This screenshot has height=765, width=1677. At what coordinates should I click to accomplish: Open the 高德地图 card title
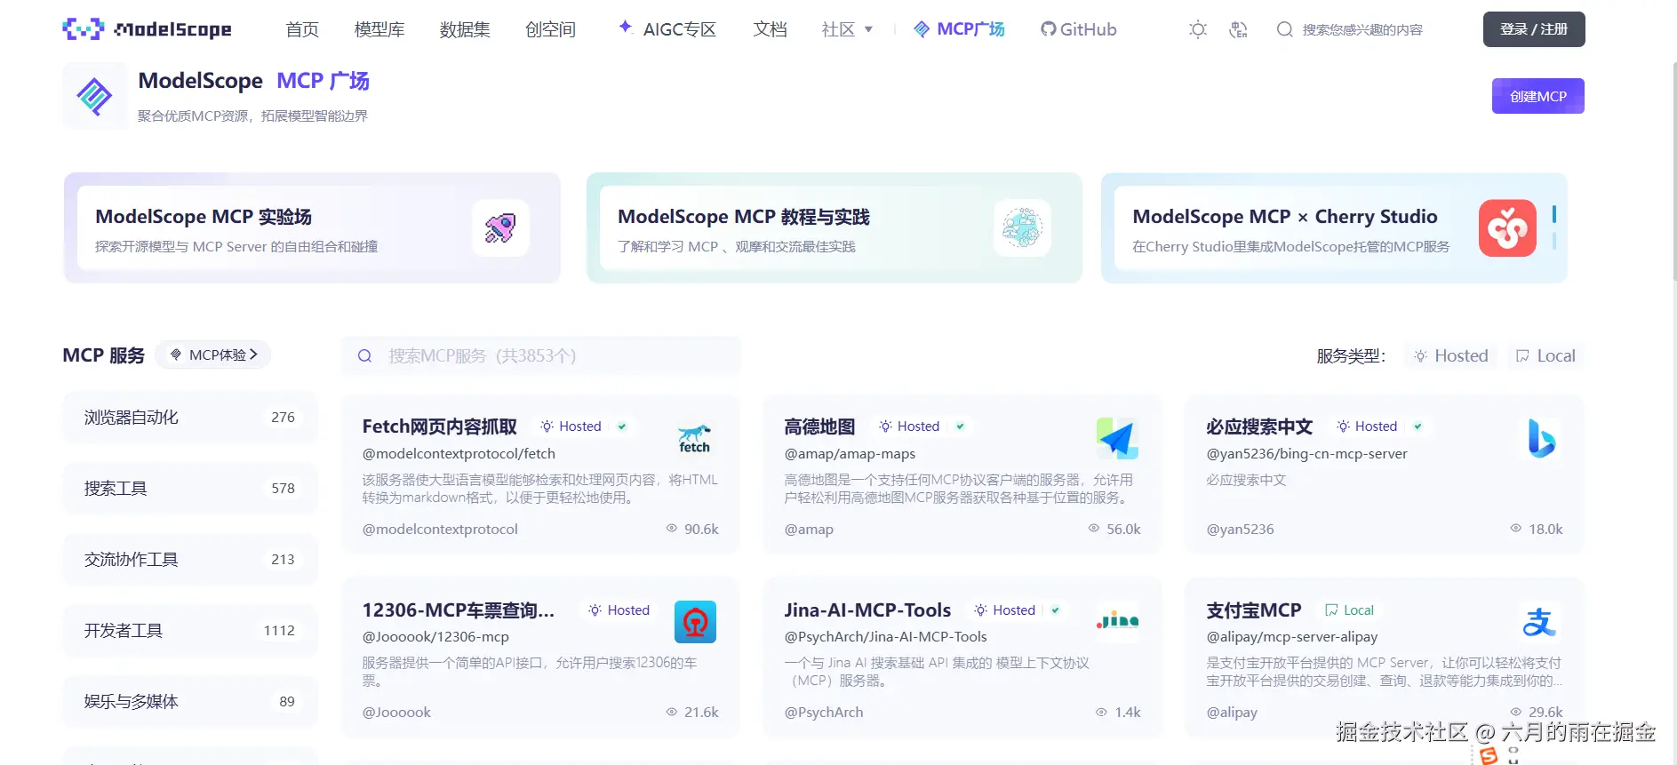pyautogui.click(x=819, y=426)
